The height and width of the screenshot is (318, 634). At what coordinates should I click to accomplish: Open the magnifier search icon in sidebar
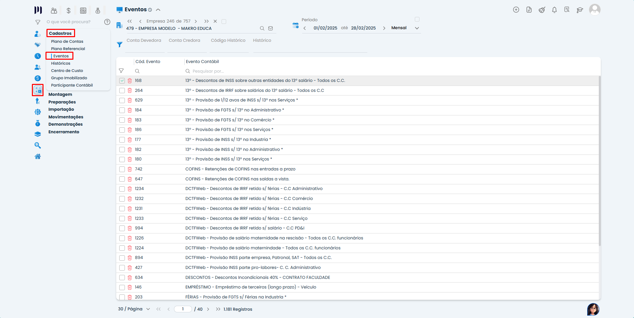(x=38, y=145)
